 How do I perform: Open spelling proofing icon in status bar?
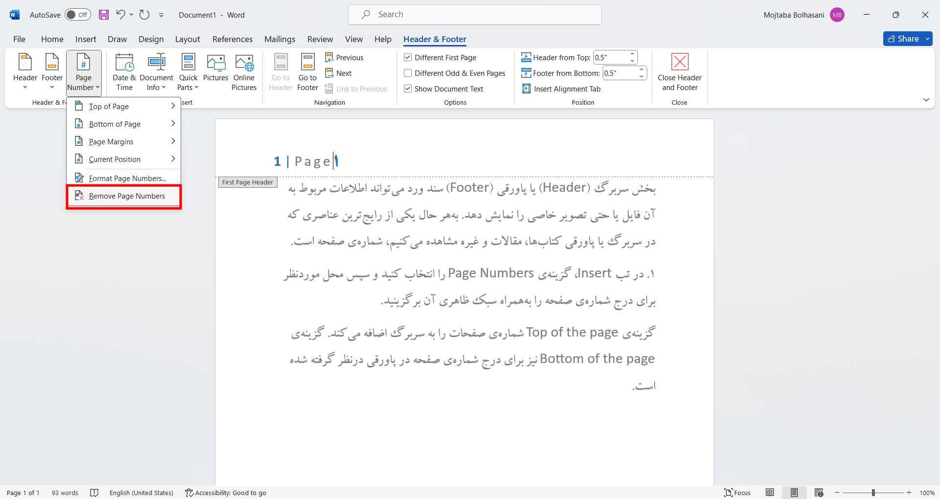[94, 493]
